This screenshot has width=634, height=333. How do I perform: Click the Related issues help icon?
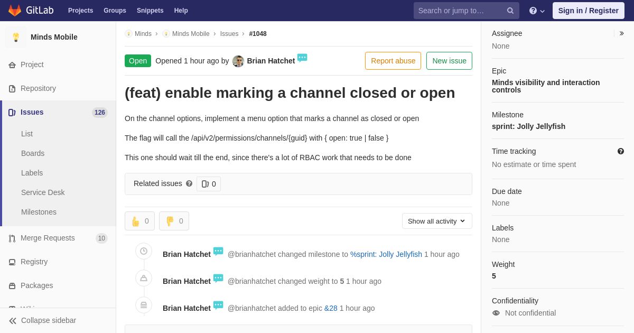[189, 183]
